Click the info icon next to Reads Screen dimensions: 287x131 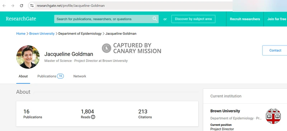click(x=93, y=117)
